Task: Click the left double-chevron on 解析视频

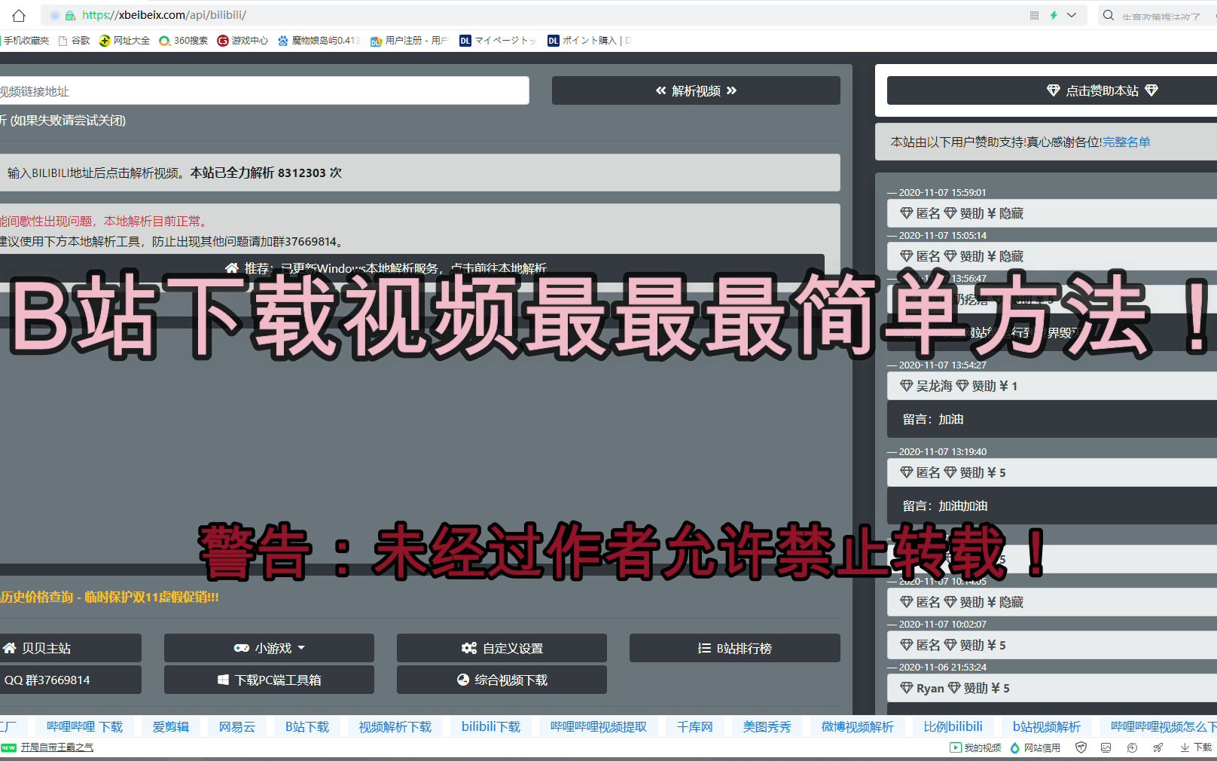Action: click(660, 90)
